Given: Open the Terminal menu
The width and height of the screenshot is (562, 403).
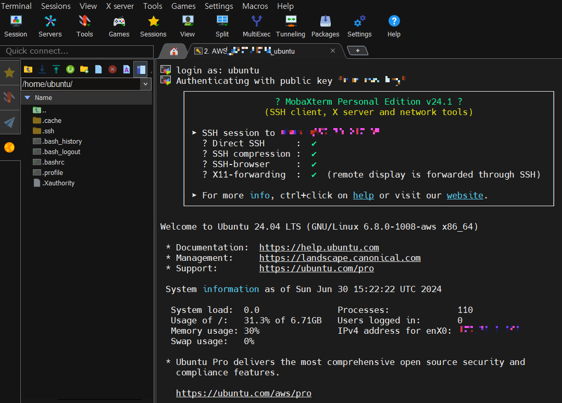Looking at the screenshot, I should (x=16, y=6).
